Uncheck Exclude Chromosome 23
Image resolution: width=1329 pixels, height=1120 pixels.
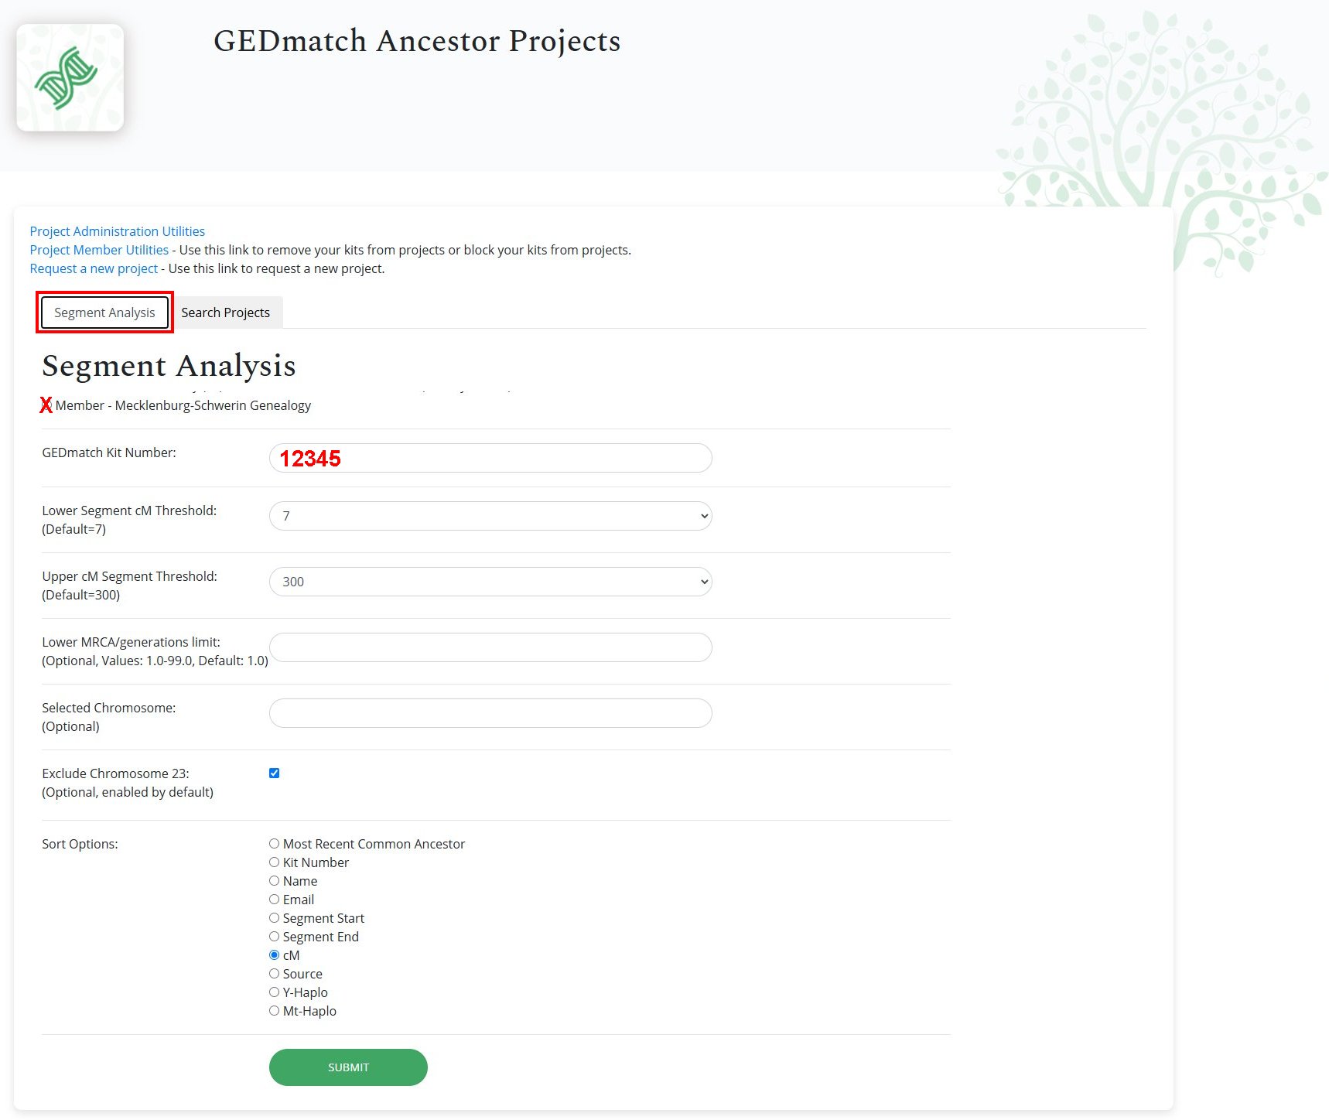click(274, 773)
